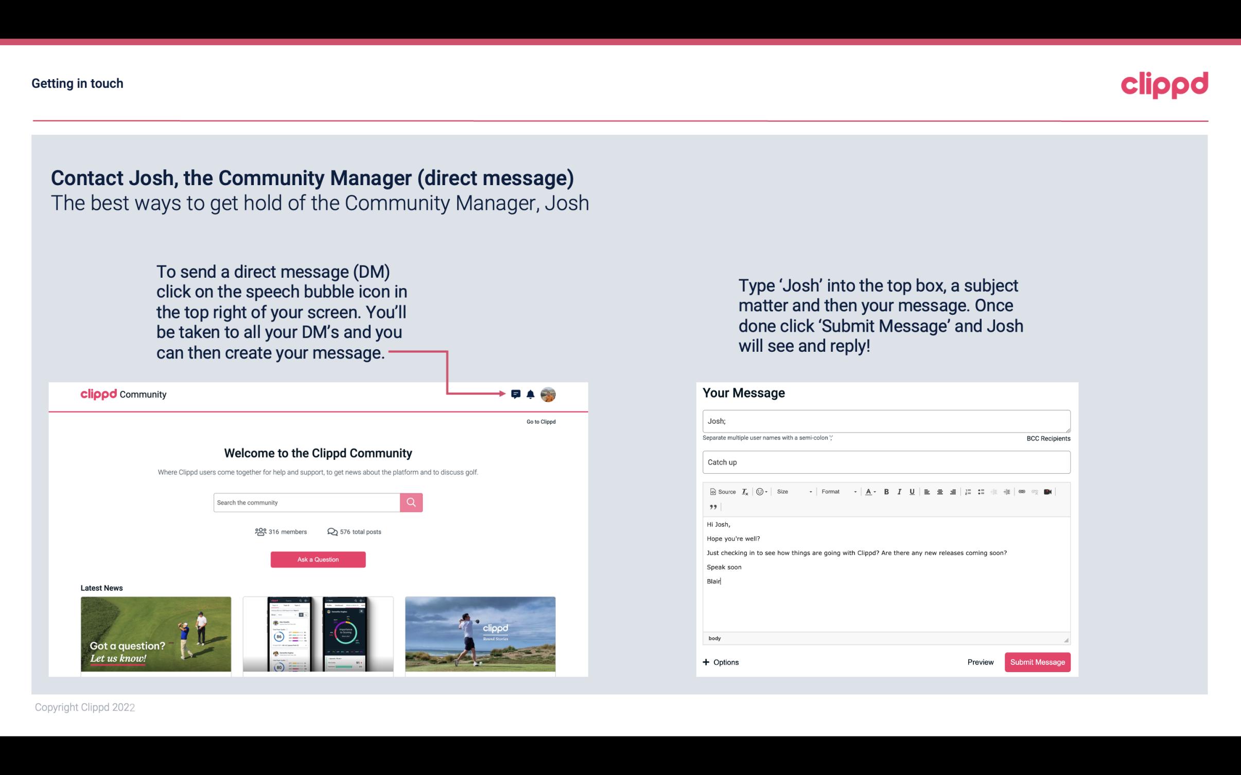Click the BCC Recipients toggle link
The height and width of the screenshot is (775, 1241).
coord(1046,438)
